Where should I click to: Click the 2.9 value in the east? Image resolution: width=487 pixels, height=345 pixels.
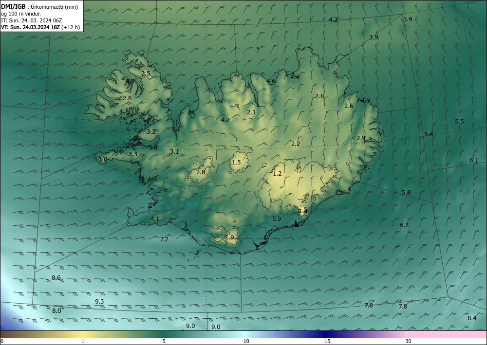[x=360, y=138]
